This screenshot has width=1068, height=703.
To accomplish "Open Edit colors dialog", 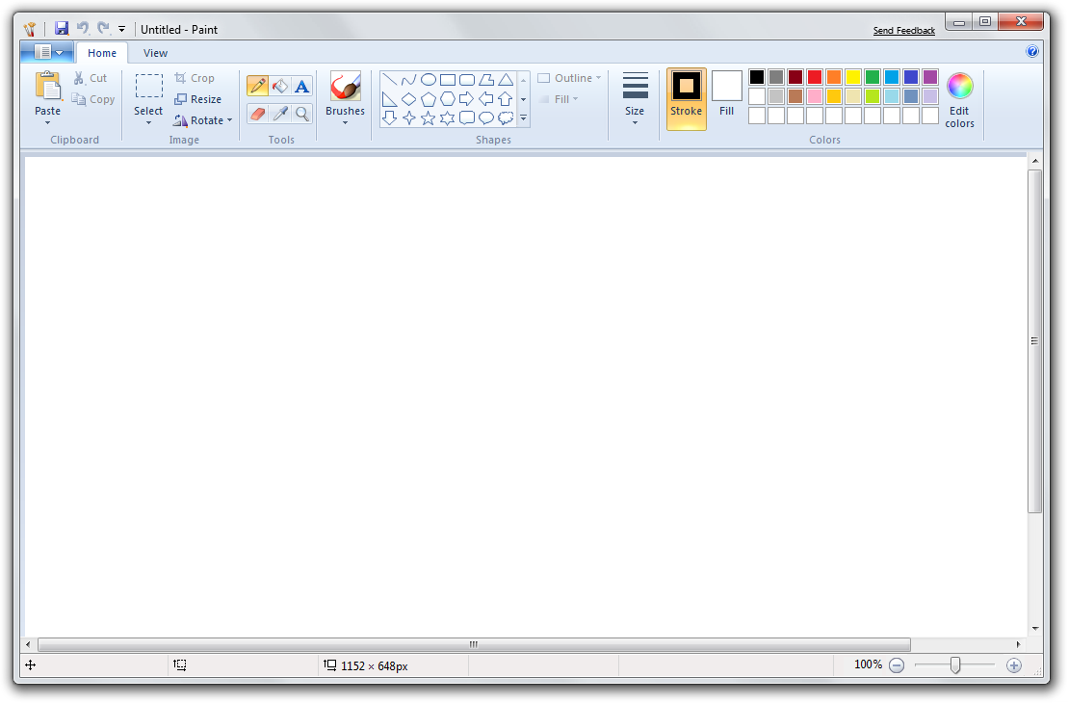I will (x=959, y=100).
